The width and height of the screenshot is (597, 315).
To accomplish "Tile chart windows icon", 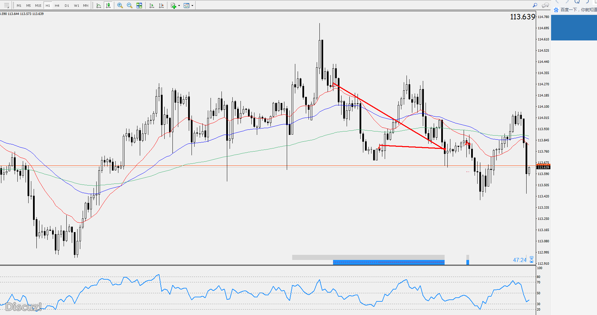I will pos(139,5).
